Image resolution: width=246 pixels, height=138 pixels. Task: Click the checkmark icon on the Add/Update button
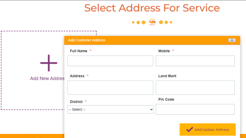189,130
